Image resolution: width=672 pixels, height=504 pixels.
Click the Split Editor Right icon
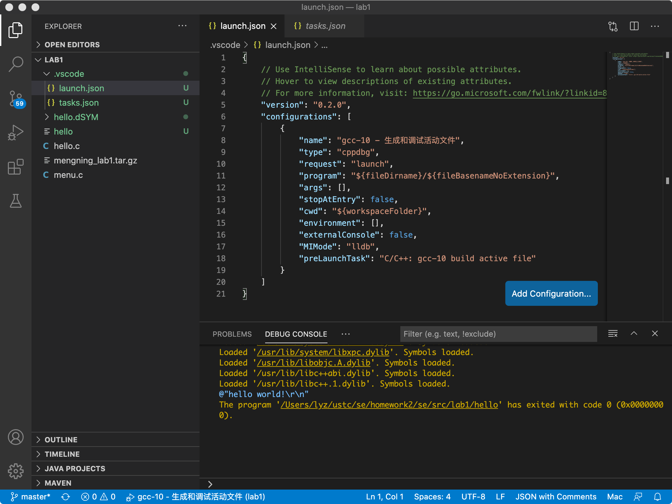[634, 26]
